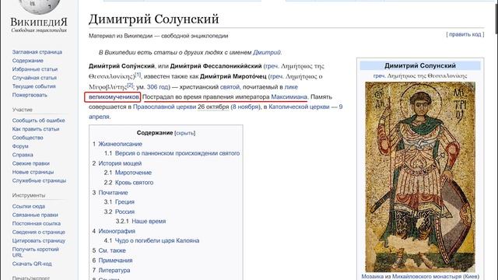Open the Католической церкви link
This screenshot has width=498, height=280.
[299, 107]
